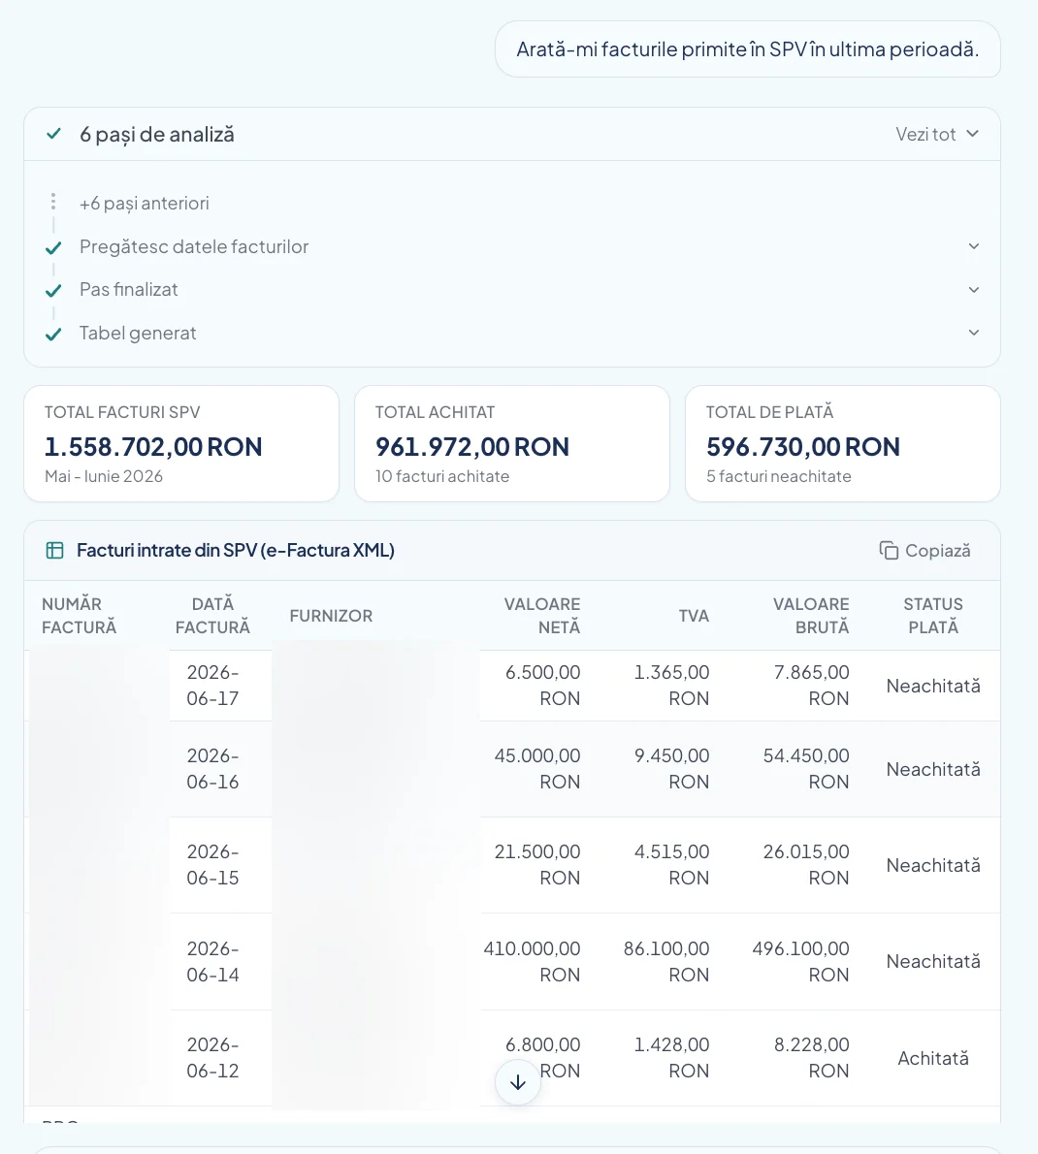Click the user message about facturile primite în SPV
Viewport: 1038px width, 1154px height.
pyautogui.click(x=747, y=49)
